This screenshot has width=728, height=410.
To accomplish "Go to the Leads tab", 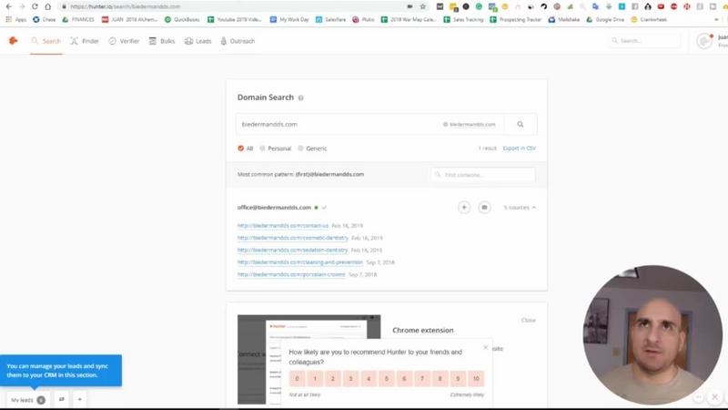I will coord(197,41).
